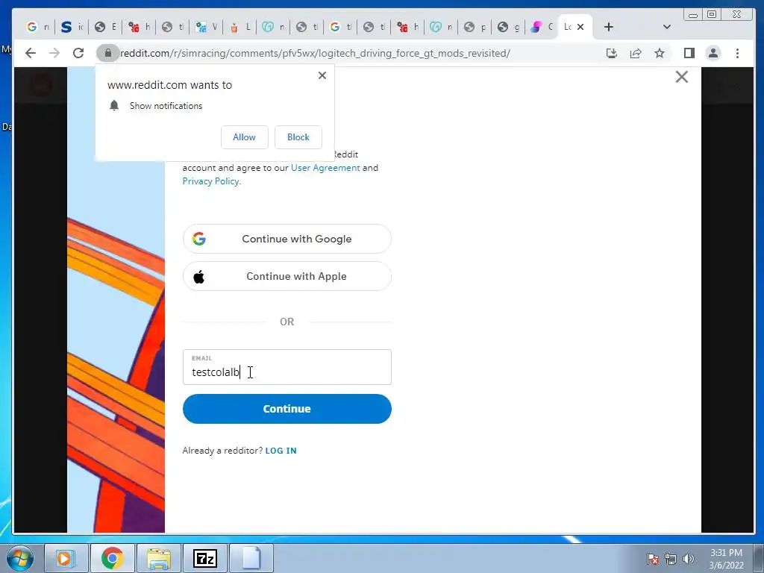Click the Google logo on sign-up button
Image resolution: width=764 pixels, height=573 pixels.
click(x=198, y=239)
